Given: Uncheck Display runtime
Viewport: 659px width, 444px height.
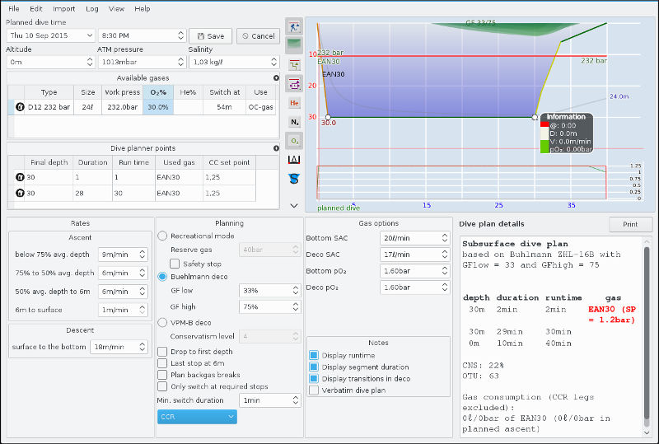Looking at the screenshot, I should (x=314, y=355).
